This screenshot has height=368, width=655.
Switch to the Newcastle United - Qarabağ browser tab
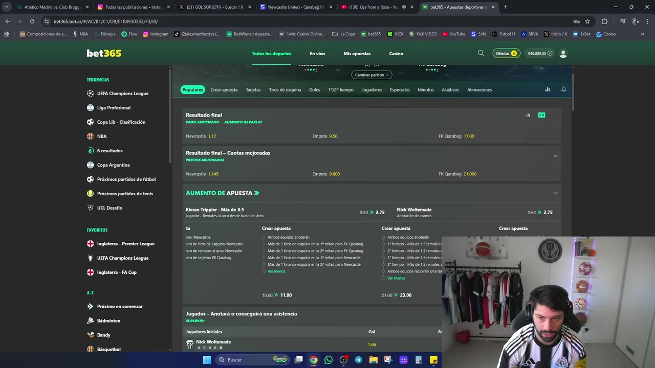coord(296,7)
